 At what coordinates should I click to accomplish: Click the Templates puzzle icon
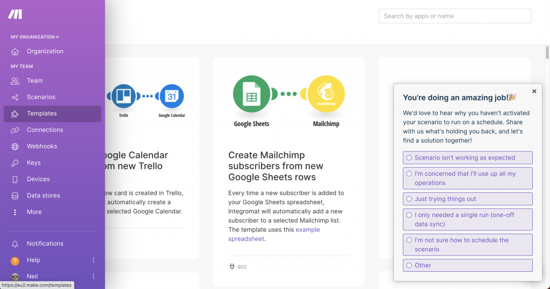click(x=15, y=114)
